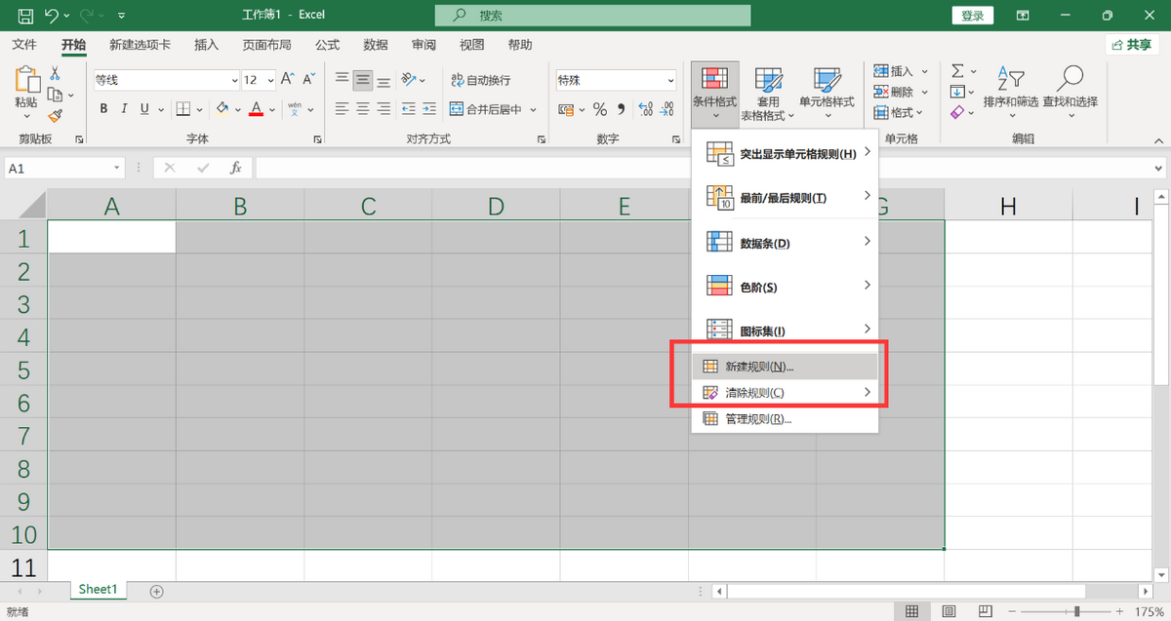Add a new sheet with plus button
The height and width of the screenshot is (621, 1171).
point(156,591)
